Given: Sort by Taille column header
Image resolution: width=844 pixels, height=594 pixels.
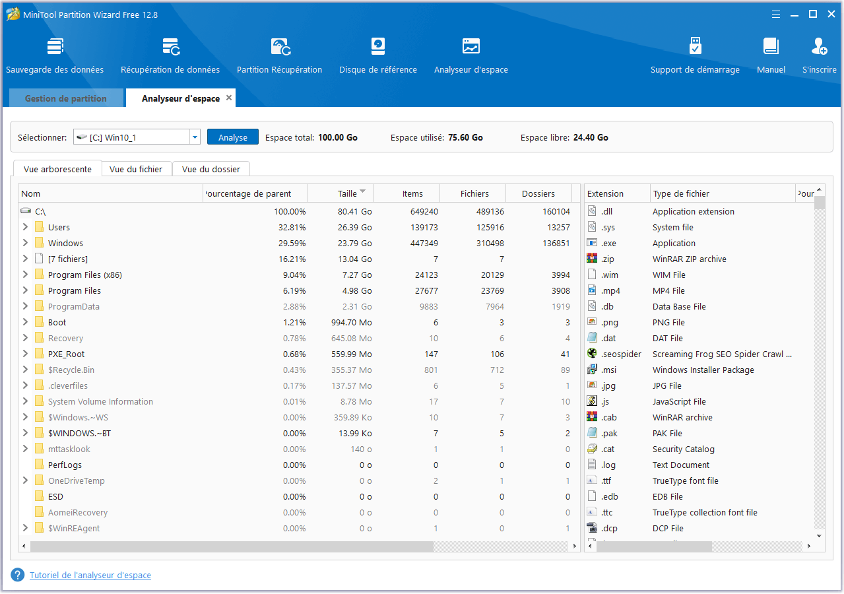Looking at the screenshot, I should pyautogui.click(x=347, y=193).
